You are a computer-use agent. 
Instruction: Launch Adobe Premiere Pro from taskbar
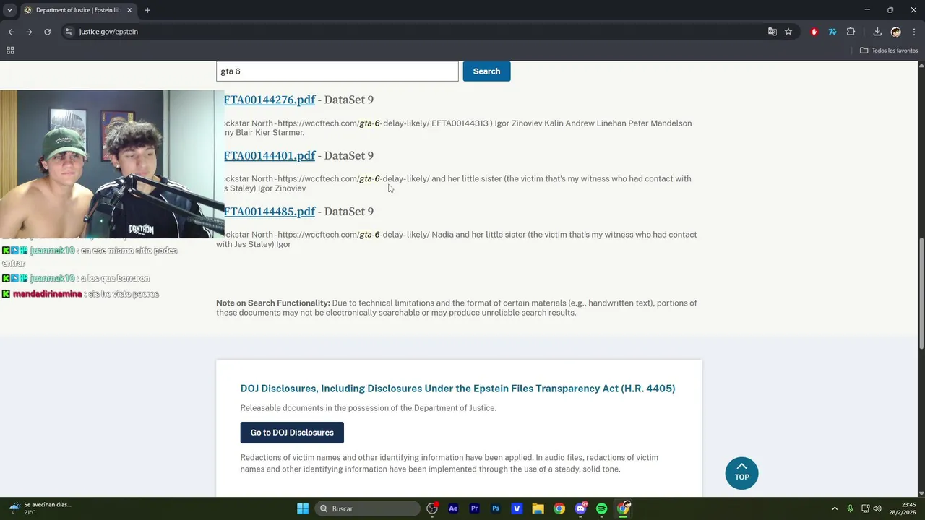(474, 508)
